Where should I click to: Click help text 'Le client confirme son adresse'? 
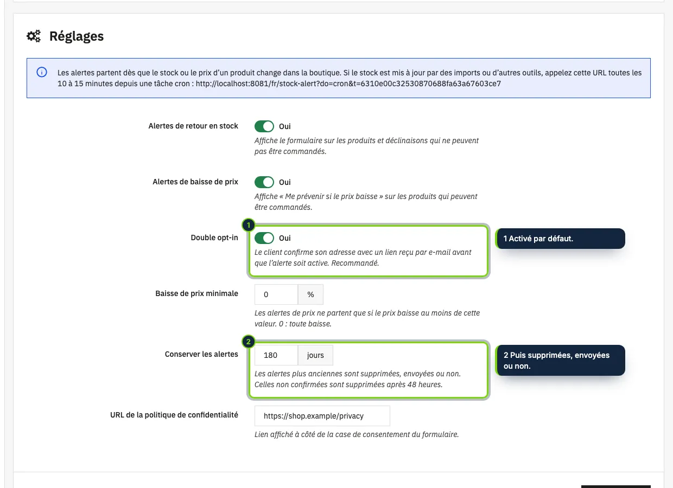363,258
